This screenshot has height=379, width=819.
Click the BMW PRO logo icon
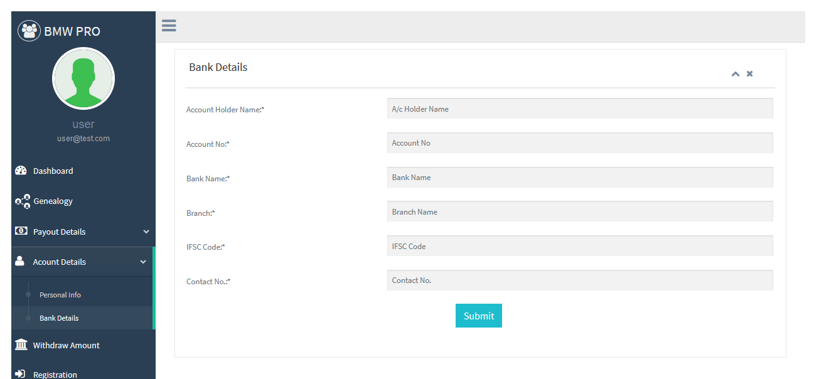point(29,31)
